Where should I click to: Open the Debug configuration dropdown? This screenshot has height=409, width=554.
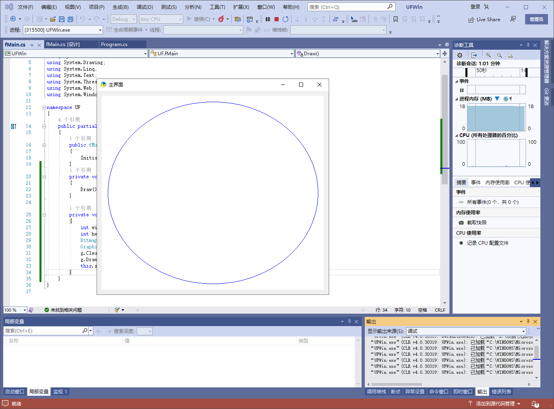click(x=123, y=19)
